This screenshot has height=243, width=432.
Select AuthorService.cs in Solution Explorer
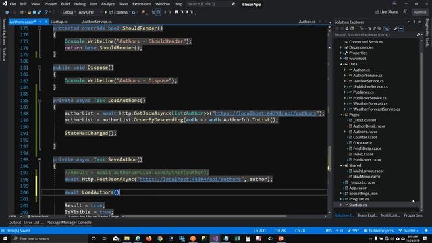(367, 76)
